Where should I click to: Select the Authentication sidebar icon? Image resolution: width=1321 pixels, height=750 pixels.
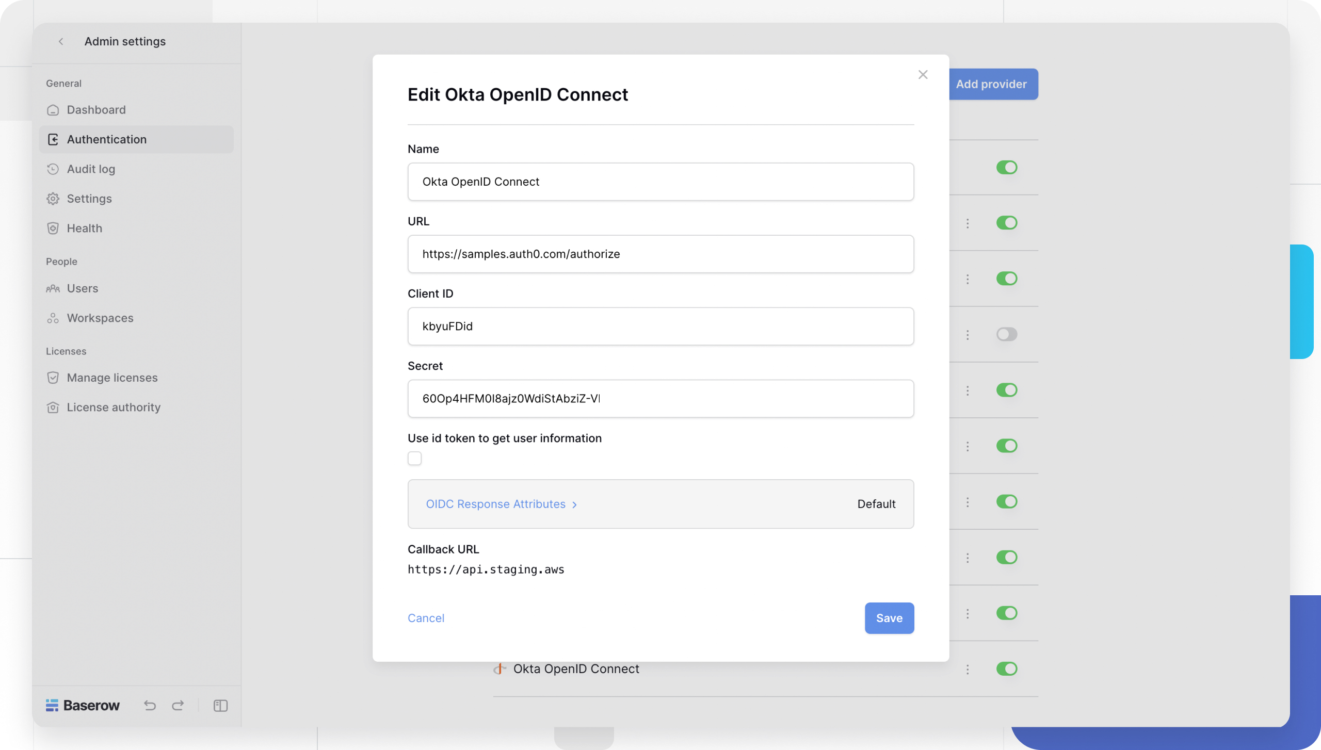coord(54,139)
